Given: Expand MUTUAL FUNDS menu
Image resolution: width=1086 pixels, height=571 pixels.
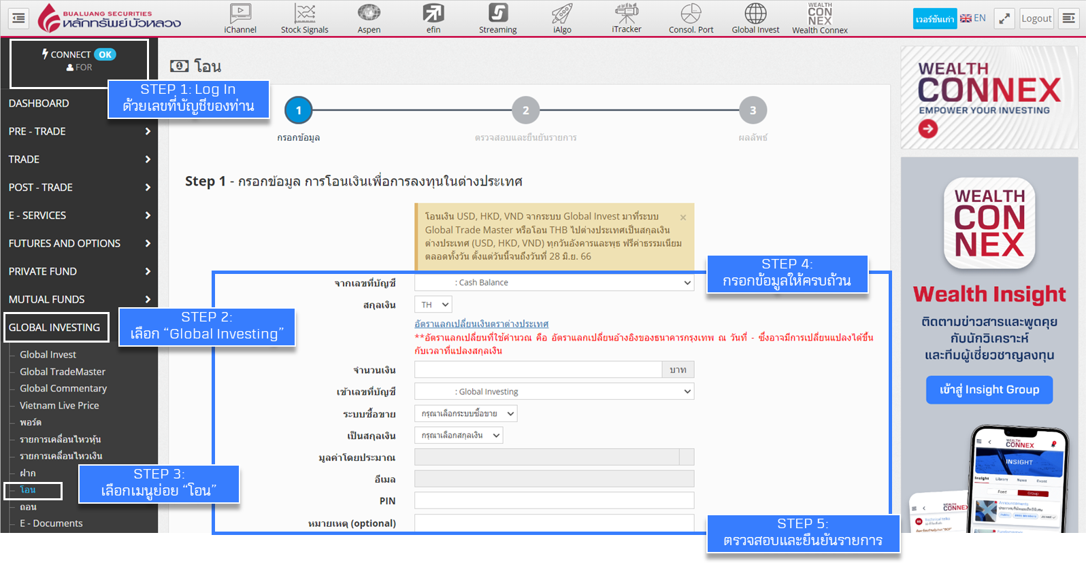Looking at the screenshot, I should pos(79,299).
